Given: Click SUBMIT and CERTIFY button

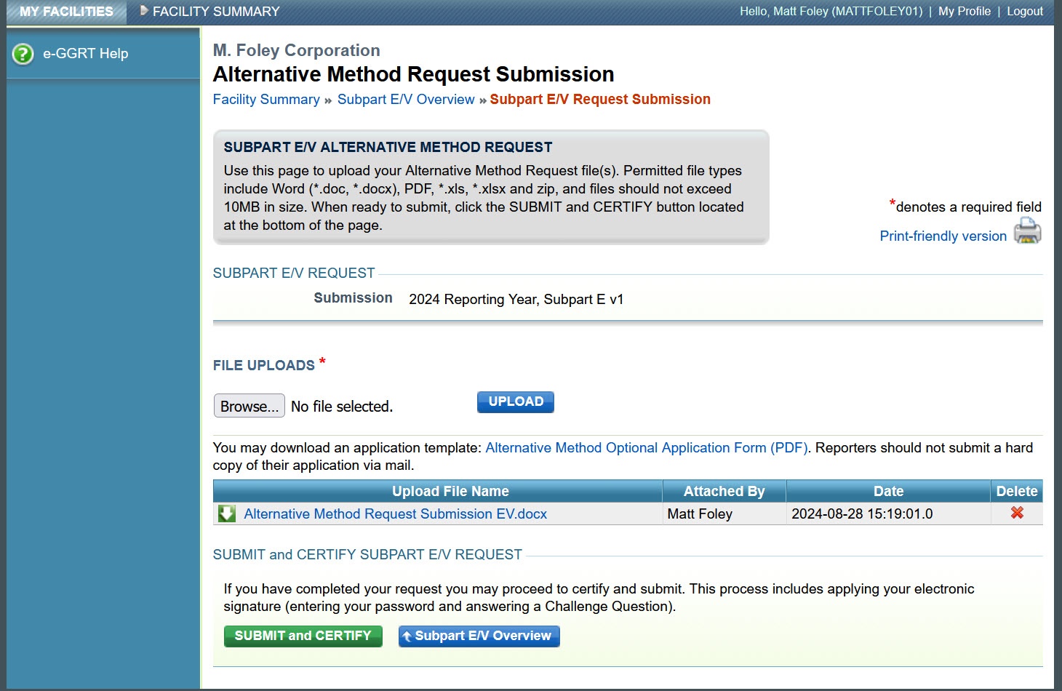Looking at the screenshot, I should tap(303, 636).
